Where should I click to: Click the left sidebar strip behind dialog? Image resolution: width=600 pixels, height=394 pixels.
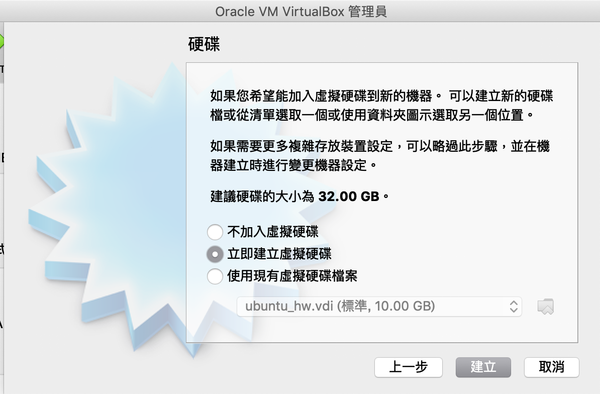2,207
